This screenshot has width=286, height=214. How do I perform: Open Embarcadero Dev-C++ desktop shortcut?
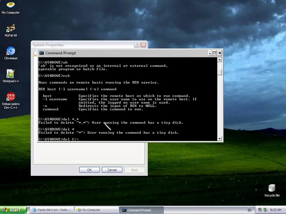pyautogui.click(x=11, y=101)
